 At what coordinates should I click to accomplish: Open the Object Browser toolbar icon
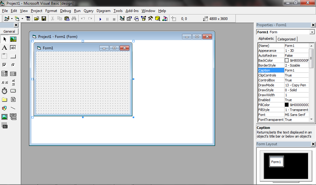(143, 18)
